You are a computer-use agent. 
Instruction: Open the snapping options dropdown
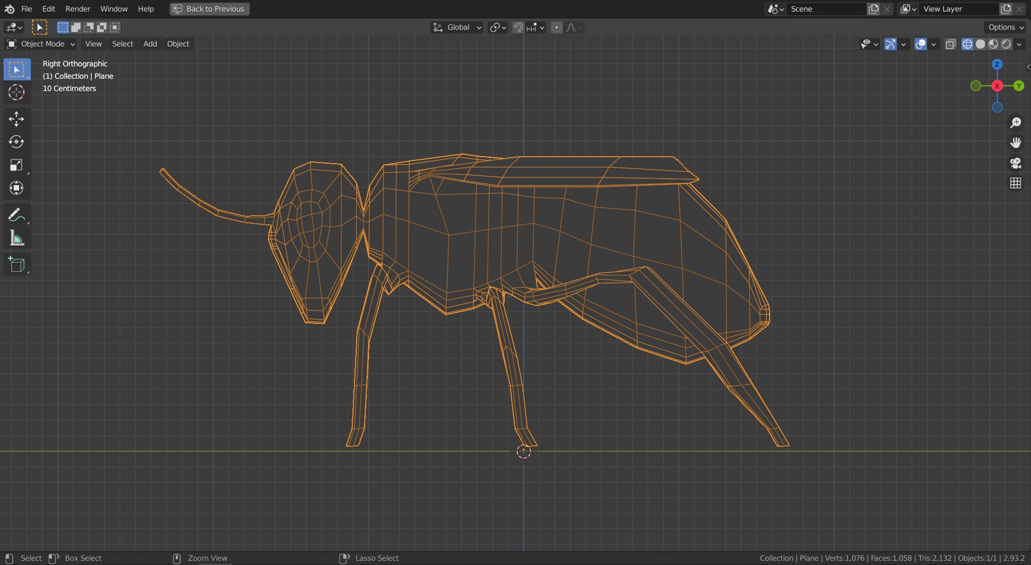click(x=536, y=27)
